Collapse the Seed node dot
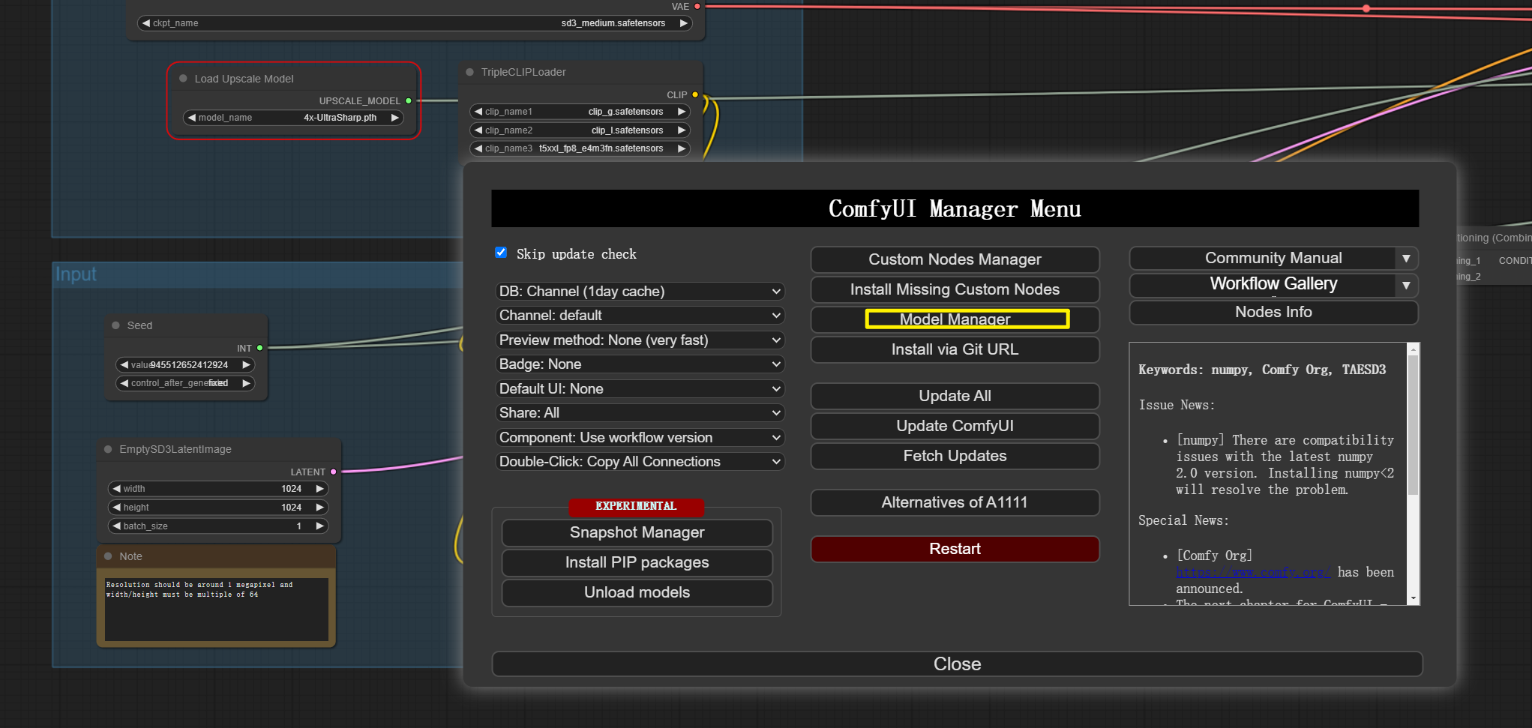Image resolution: width=1532 pixels, height=728 pixels. pyautogui.click(x=115, y=325)
